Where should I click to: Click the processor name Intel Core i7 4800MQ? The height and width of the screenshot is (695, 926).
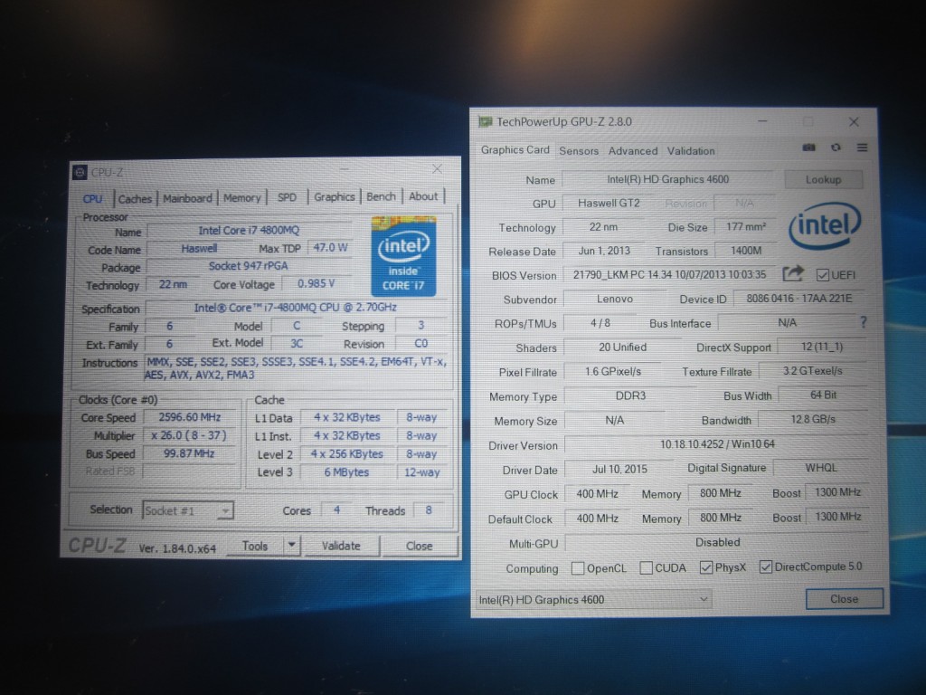click(249, 231)
